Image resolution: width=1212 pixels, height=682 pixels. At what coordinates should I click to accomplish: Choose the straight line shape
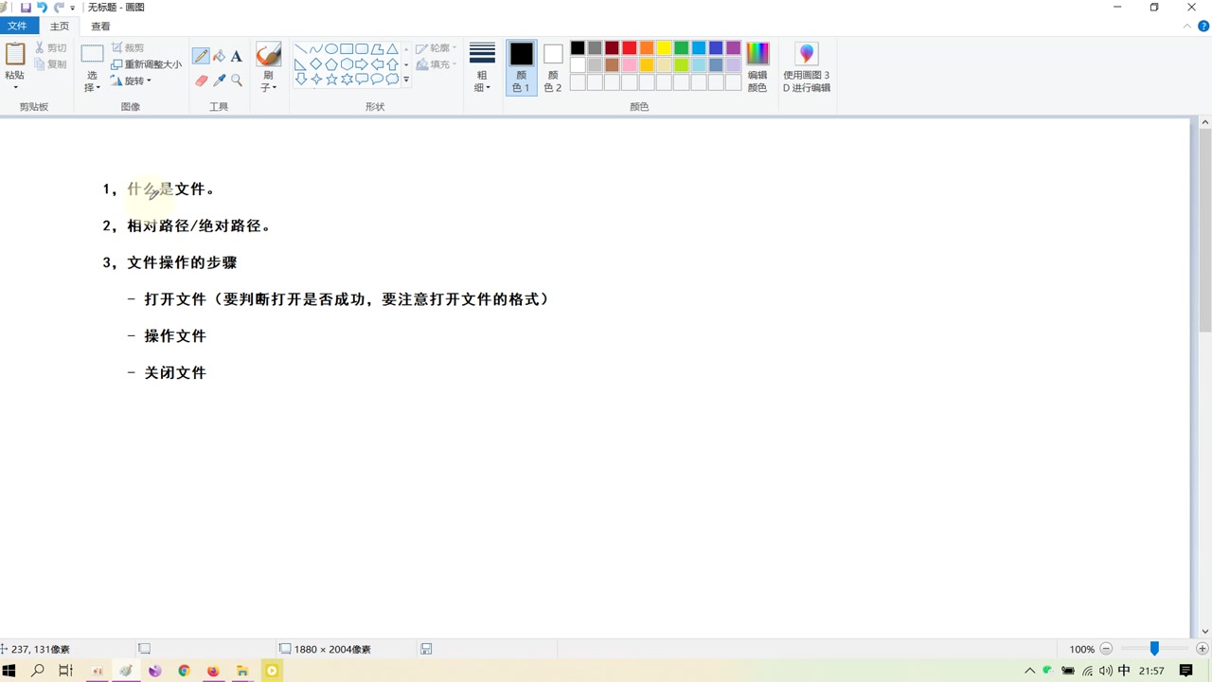(301, 49)
